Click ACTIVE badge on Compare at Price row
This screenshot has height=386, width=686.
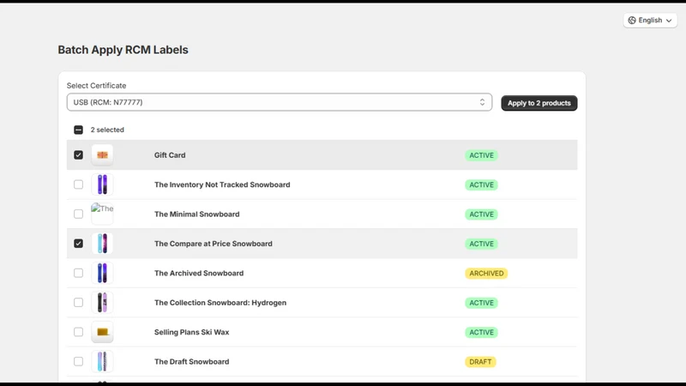481,244
